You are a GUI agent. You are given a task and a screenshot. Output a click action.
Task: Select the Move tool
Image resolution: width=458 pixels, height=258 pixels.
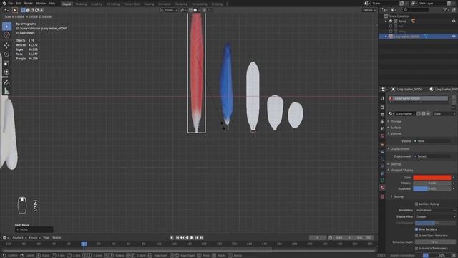pos(6,45)
